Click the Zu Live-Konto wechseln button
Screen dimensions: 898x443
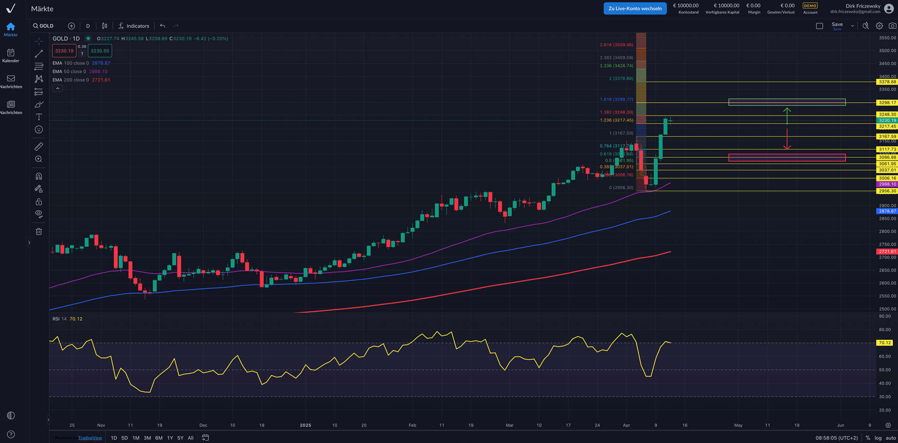point(635,8)
